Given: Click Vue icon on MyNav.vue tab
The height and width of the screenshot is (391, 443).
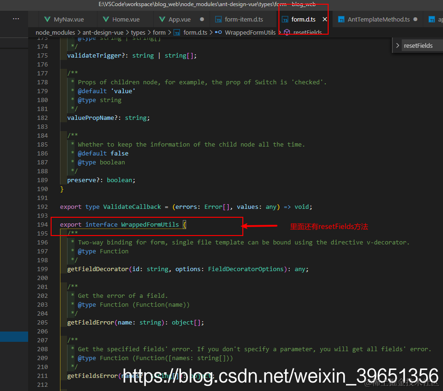Looking at the screenshot, I should [x=47, y=19].
